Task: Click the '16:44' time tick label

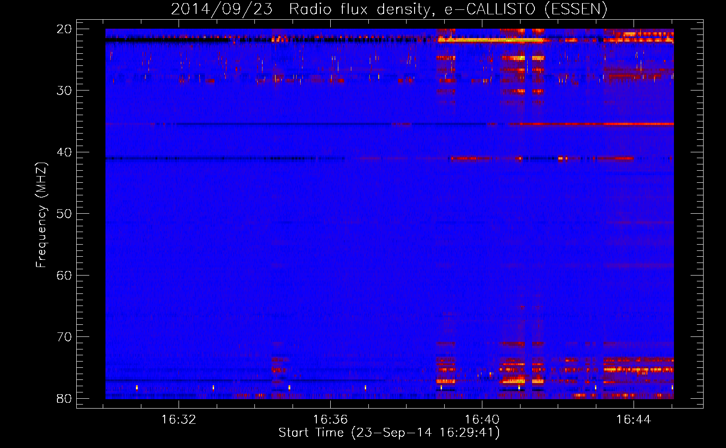Action: (634, 420)
